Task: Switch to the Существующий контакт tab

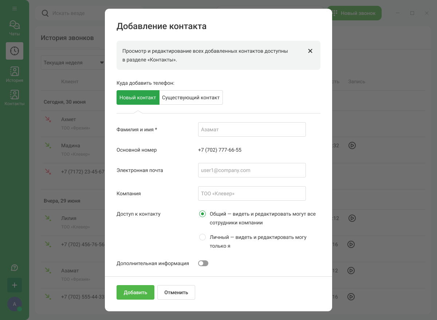Action: [191, 97]
